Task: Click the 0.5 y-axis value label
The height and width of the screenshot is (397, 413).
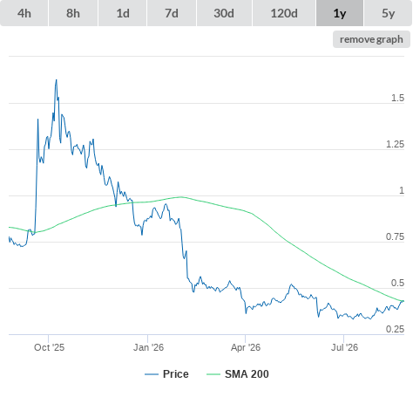Action: point(397,283)
